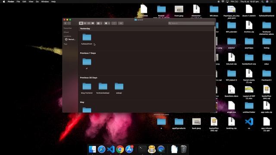The width and height of the screenshot is (276, 155).
Task: Select the blog-frontend folder
Action: 87,88
